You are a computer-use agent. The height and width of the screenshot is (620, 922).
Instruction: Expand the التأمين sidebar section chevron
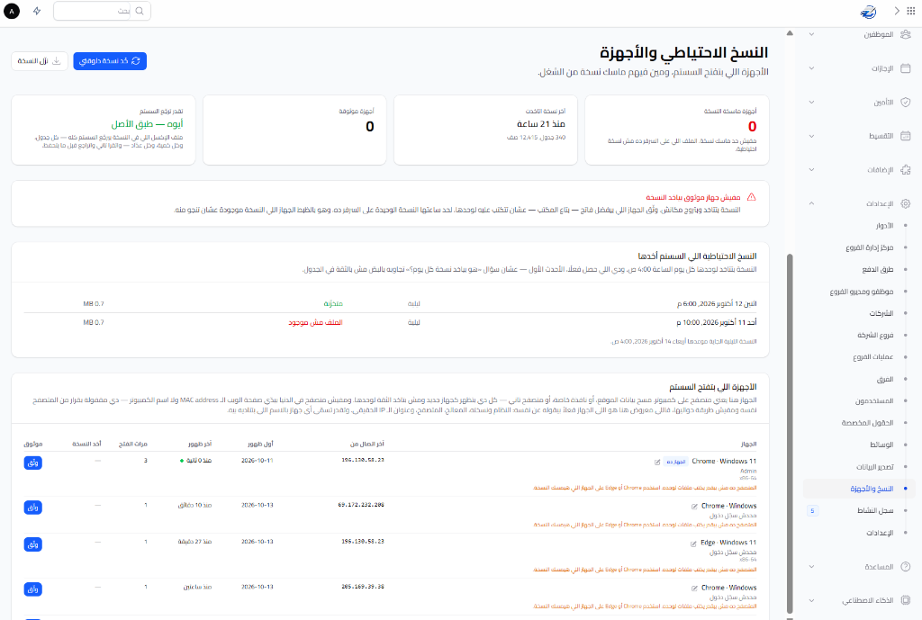[811, 103]
